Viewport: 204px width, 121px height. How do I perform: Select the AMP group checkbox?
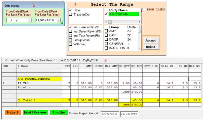click(x=106, y=31)
